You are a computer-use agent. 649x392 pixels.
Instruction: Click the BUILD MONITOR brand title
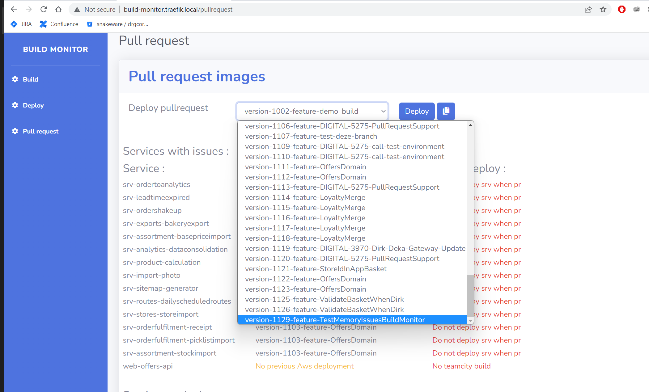click(x=55, y=49)
